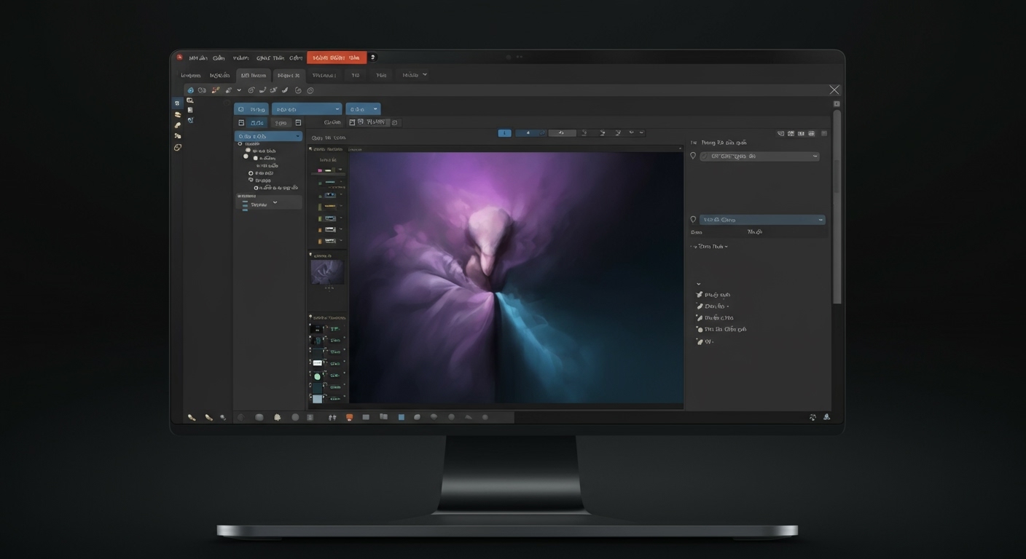Click the red app logo in the top-left corner
Image resolution: width=1026 pixels, height=559 pixels.
(179, 58)
